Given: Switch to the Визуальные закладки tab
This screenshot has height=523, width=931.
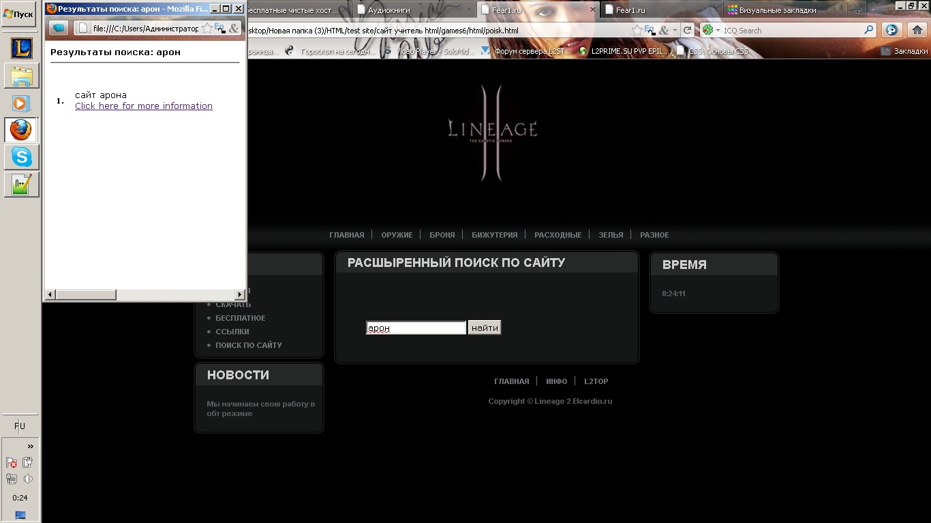Looking at the screenshot, I should point(784,10).
